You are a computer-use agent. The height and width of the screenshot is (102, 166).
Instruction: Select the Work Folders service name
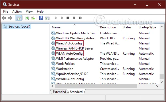pyautogui.click(x=65, y=64)
